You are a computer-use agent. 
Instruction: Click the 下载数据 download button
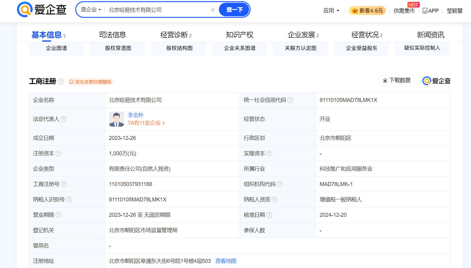pos(397,80)
